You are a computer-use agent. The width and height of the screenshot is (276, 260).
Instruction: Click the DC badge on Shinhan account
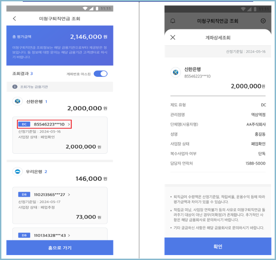[24, 124]
